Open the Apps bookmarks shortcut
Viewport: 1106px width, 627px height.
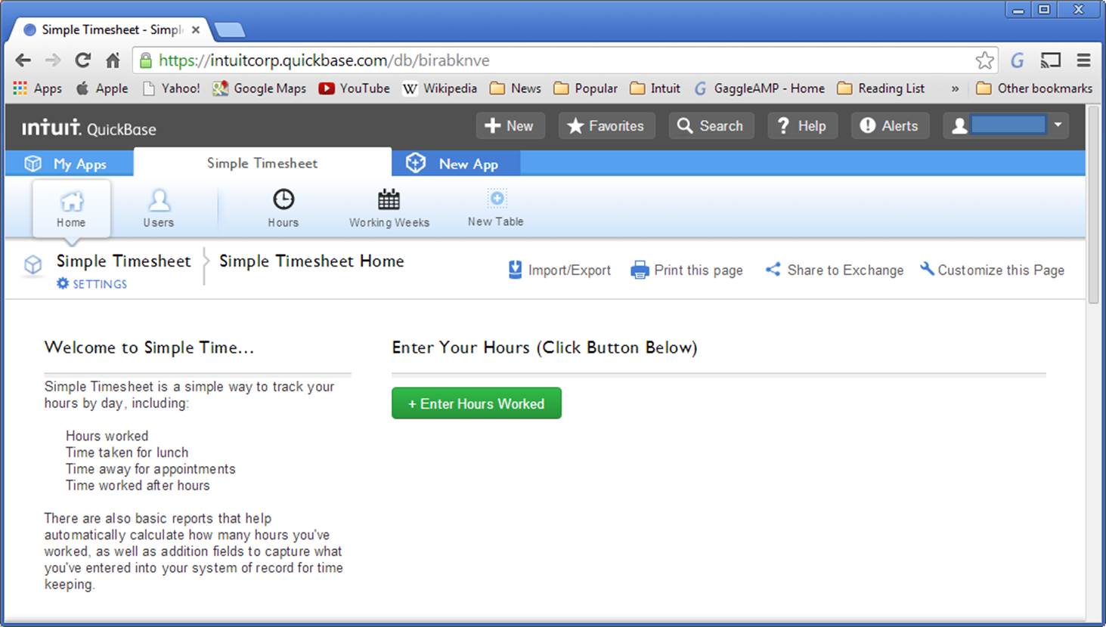click(x=38, y=88)
